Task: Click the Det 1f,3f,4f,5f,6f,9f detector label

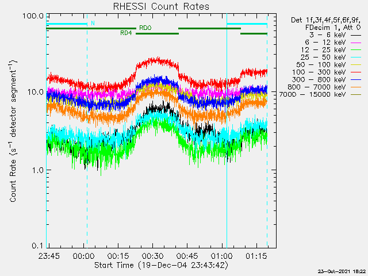Action: click(326, 20)
